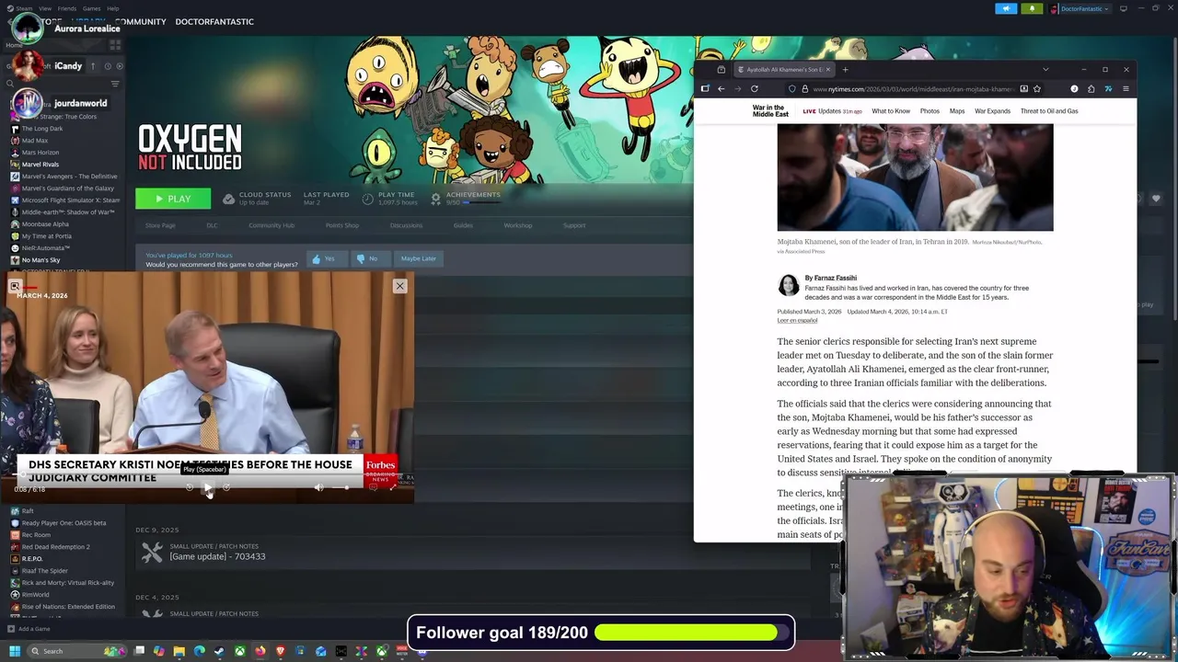Mute the video with the speaker icon
Screen dimensions: 1178x662
[318, 487]
